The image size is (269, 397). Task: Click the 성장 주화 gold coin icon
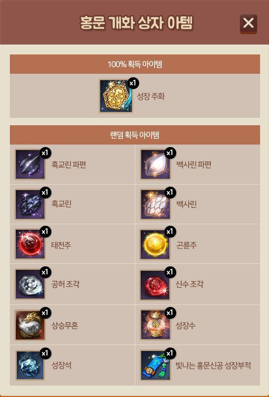(x=116, y=96)
